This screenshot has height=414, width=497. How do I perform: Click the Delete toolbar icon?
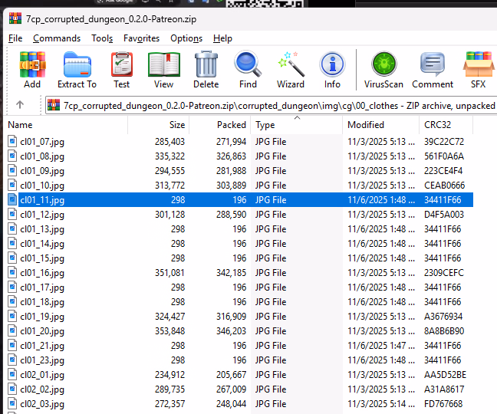pos(206,70)
